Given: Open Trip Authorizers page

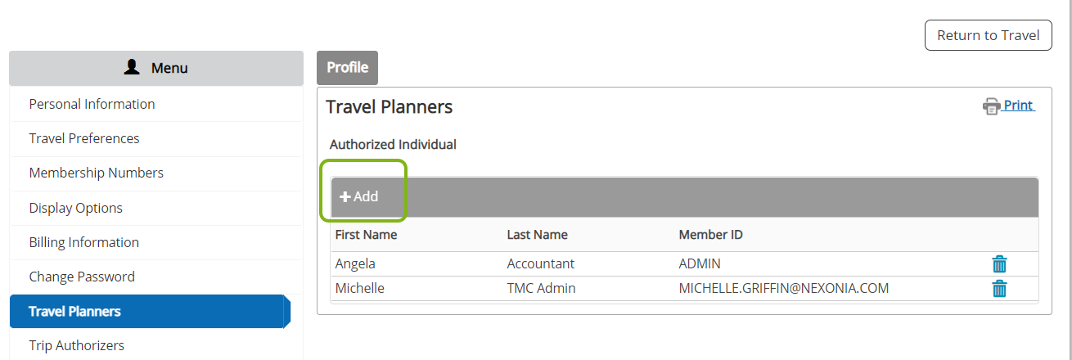Looking at the screenshot, I should tap(77, 345).
